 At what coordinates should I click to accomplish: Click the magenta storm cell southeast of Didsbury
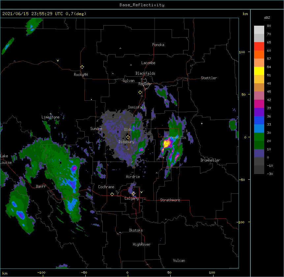click(141, 149)
